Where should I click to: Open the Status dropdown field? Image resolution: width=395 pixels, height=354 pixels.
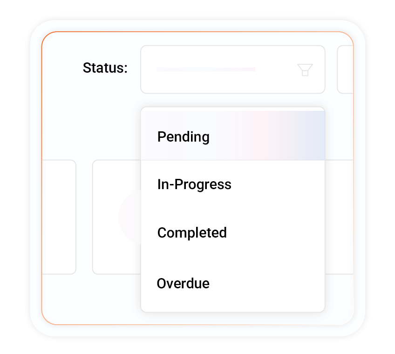pyautogui.click(x=232, y=70)
